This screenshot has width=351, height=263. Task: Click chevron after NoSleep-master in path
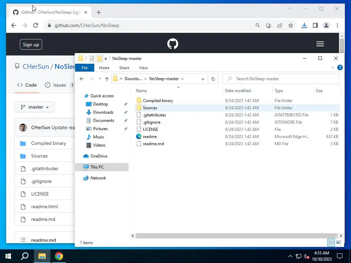(x=183, y=79)
